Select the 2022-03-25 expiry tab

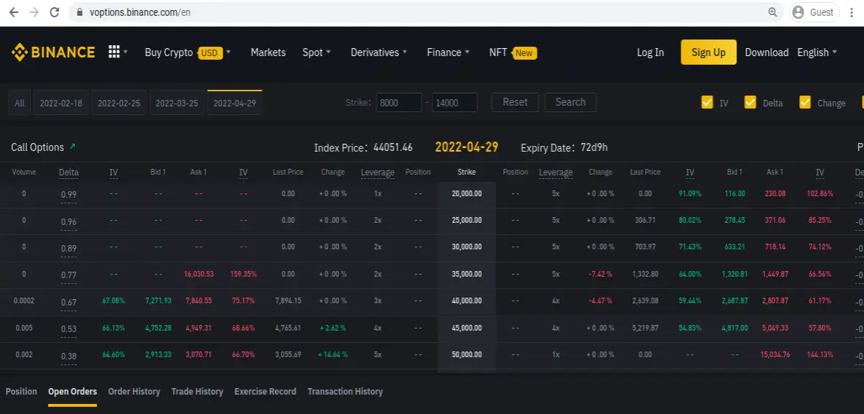(177, 103)
